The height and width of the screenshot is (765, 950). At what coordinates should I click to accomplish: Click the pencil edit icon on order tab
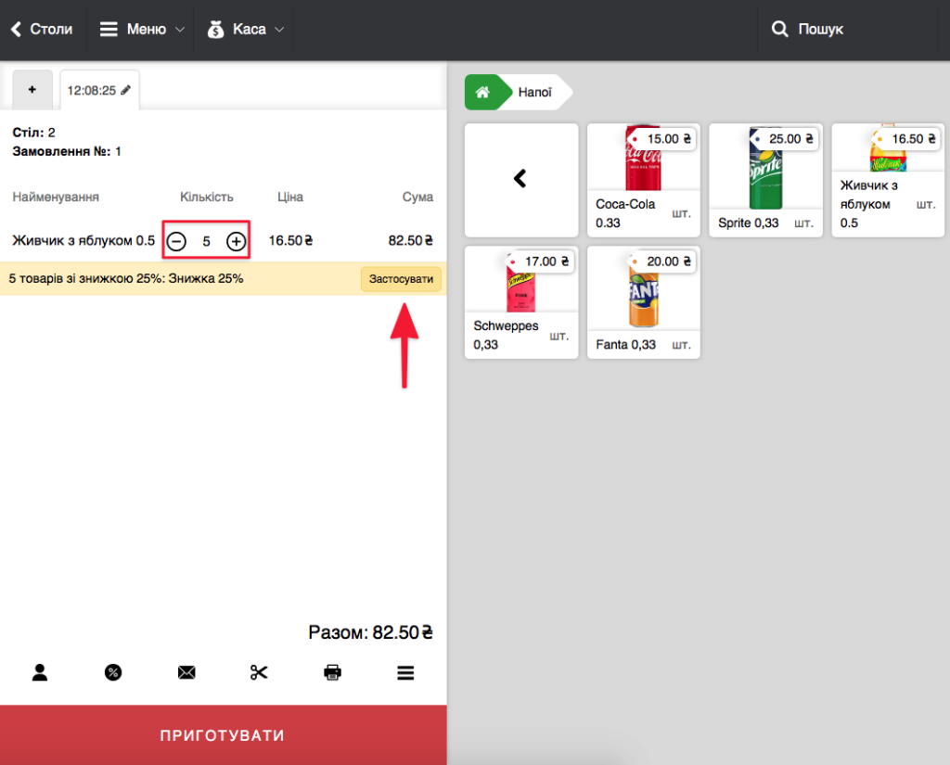point(125,91)
